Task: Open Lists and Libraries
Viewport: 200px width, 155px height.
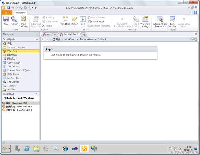Action: pos(21,47)
